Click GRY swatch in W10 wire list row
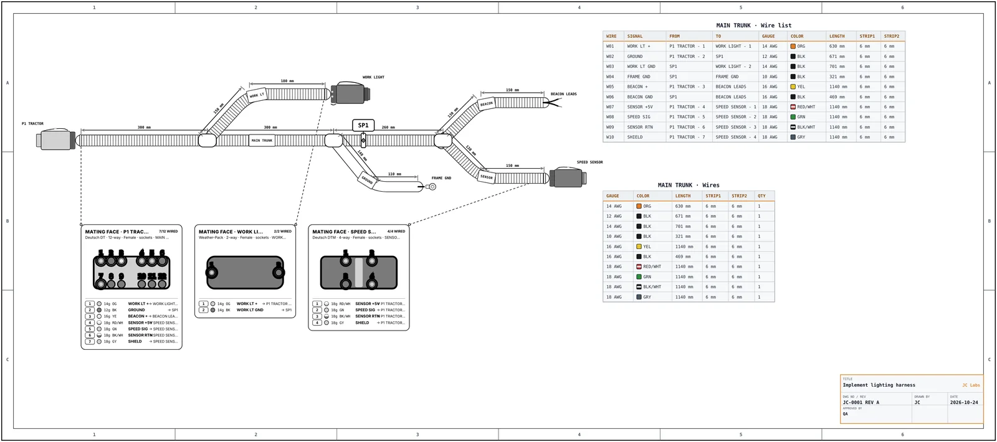 click(793, 137)
